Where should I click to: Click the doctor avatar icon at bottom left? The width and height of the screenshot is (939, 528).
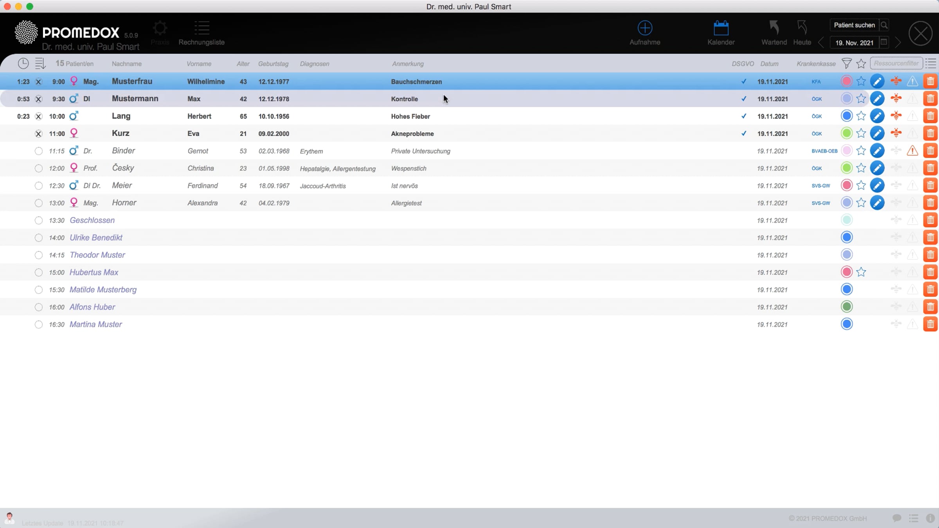[9, 518]
